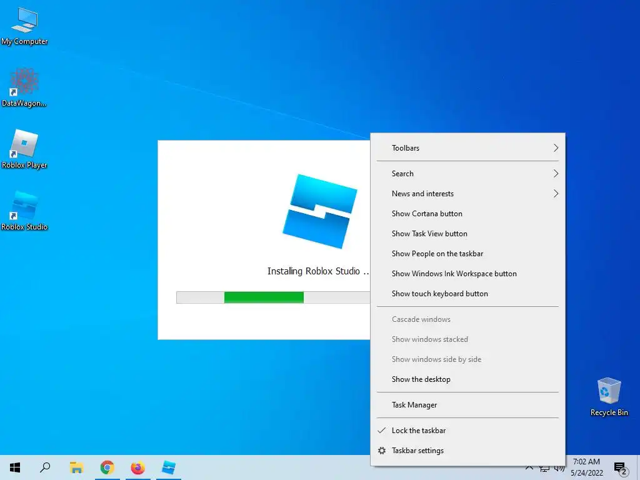Viewport: 640px width, 480px height.
Task: Toggle Show Windows Ink Workspace button
Action: point(467,274)
